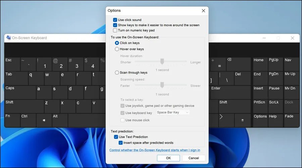Click the Scanning speed slider thumb
The height and width of the screenshot is (168, 302).
point(162,85)
